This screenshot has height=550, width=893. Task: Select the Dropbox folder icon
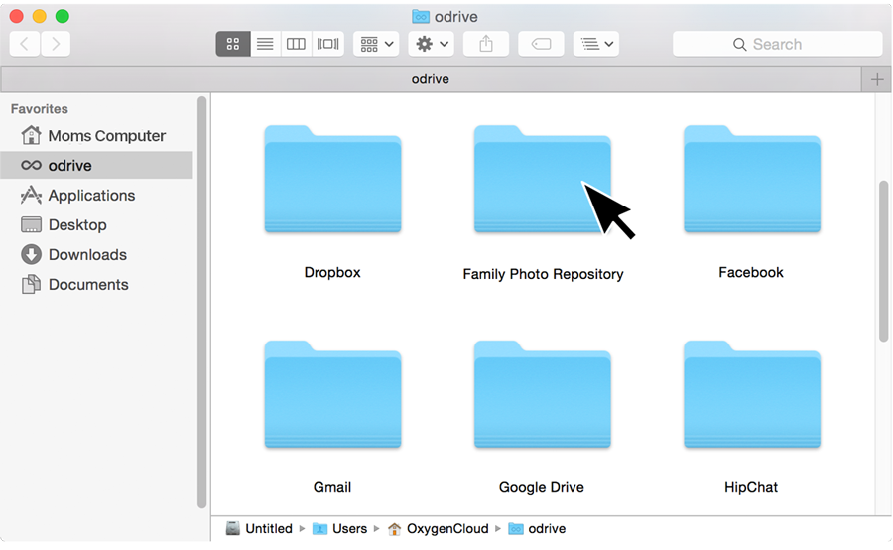click(x=332, y=179)
